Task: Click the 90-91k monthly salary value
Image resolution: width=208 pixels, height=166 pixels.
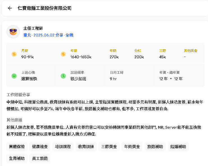Action: (28, 57)
